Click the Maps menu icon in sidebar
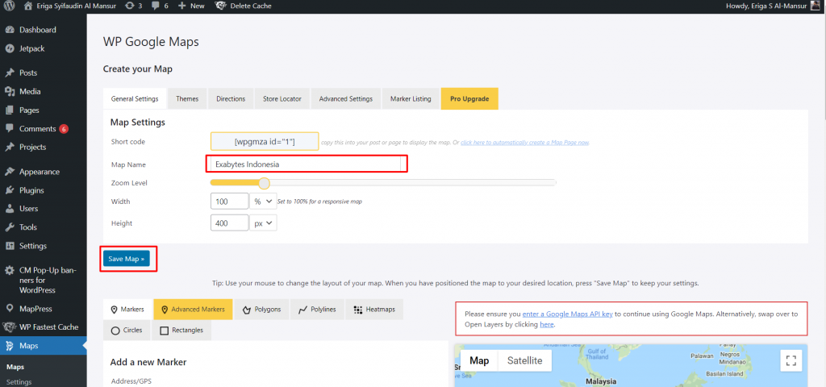The image size is (826, 387). tap(10, 346)
